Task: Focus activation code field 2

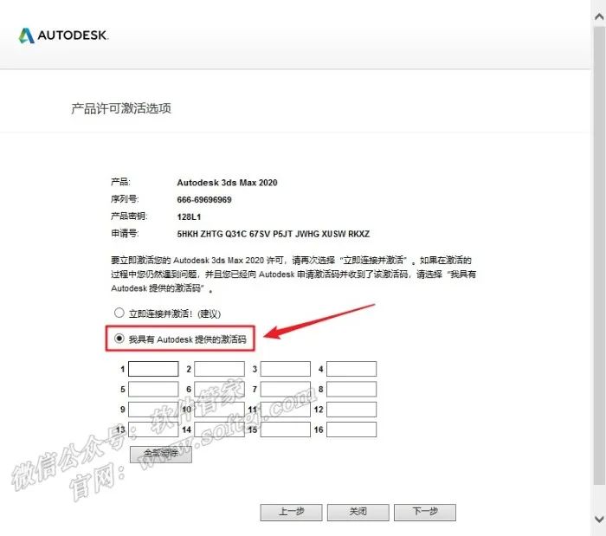Action: (219, 370)
